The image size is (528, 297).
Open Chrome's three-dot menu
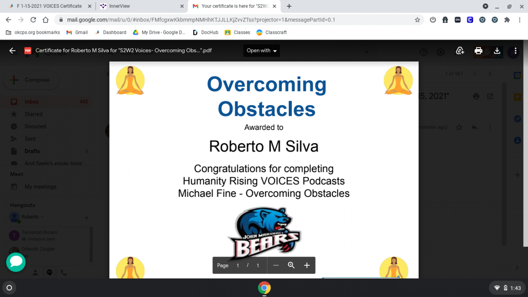[519, 20]
